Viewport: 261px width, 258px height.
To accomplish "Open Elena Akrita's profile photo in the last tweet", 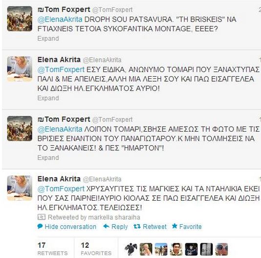I will (20, 188).
